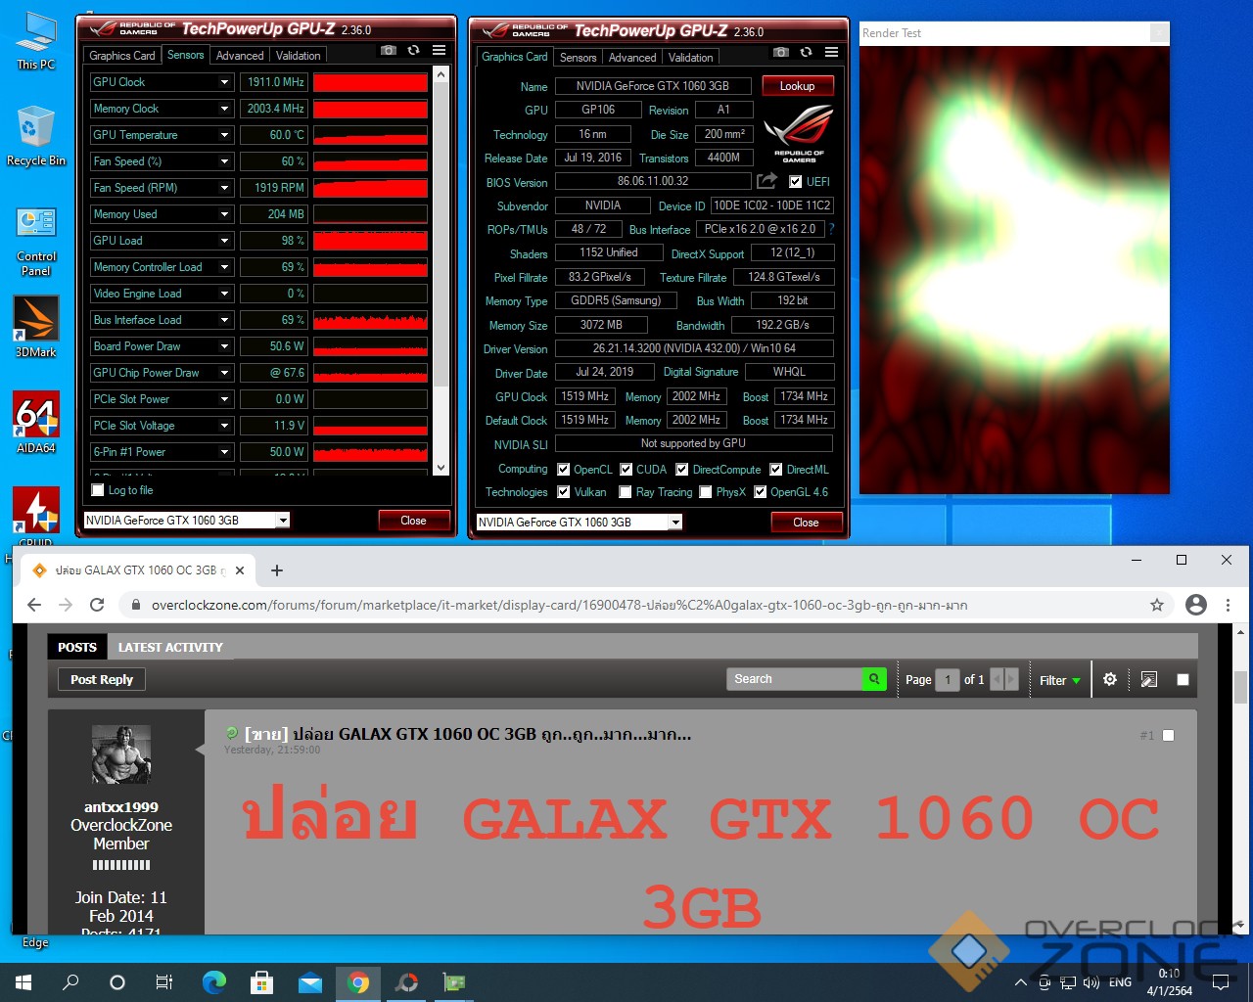The image size is (1253, 1002).
Task: Enable the Log to file checkbox
Action: click(98, 490)
